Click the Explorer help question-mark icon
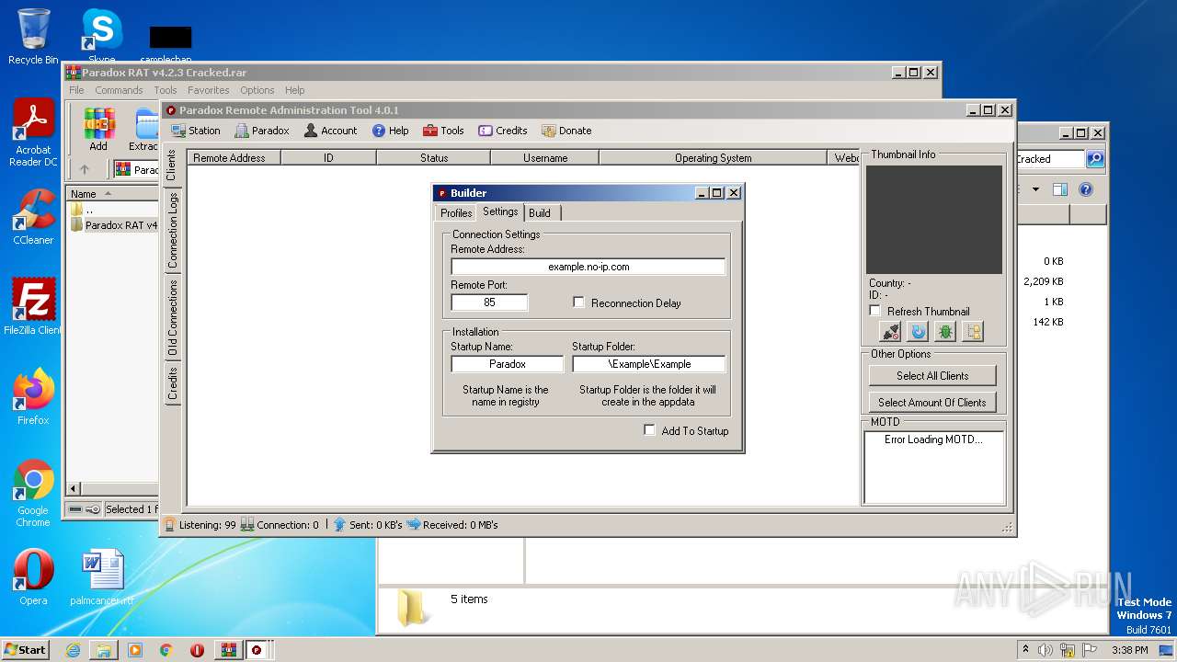This screenshot has height=662, width=1177. point(1086,189)
